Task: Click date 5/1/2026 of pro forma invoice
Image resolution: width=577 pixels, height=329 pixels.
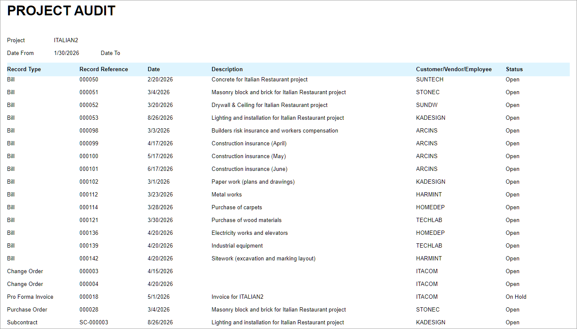Action: point(159,297)
